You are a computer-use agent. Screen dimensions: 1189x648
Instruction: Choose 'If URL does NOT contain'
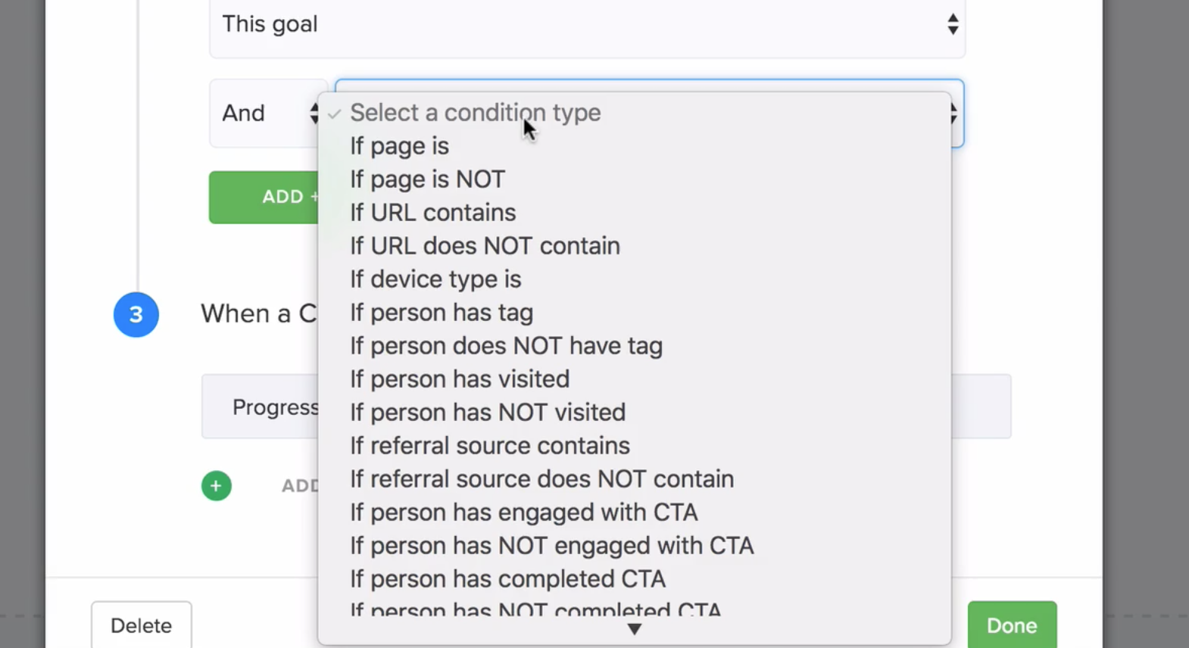click(485, 246)
